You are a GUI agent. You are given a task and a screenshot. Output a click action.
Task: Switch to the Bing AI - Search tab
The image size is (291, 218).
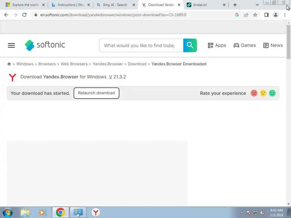click(115, 5)
